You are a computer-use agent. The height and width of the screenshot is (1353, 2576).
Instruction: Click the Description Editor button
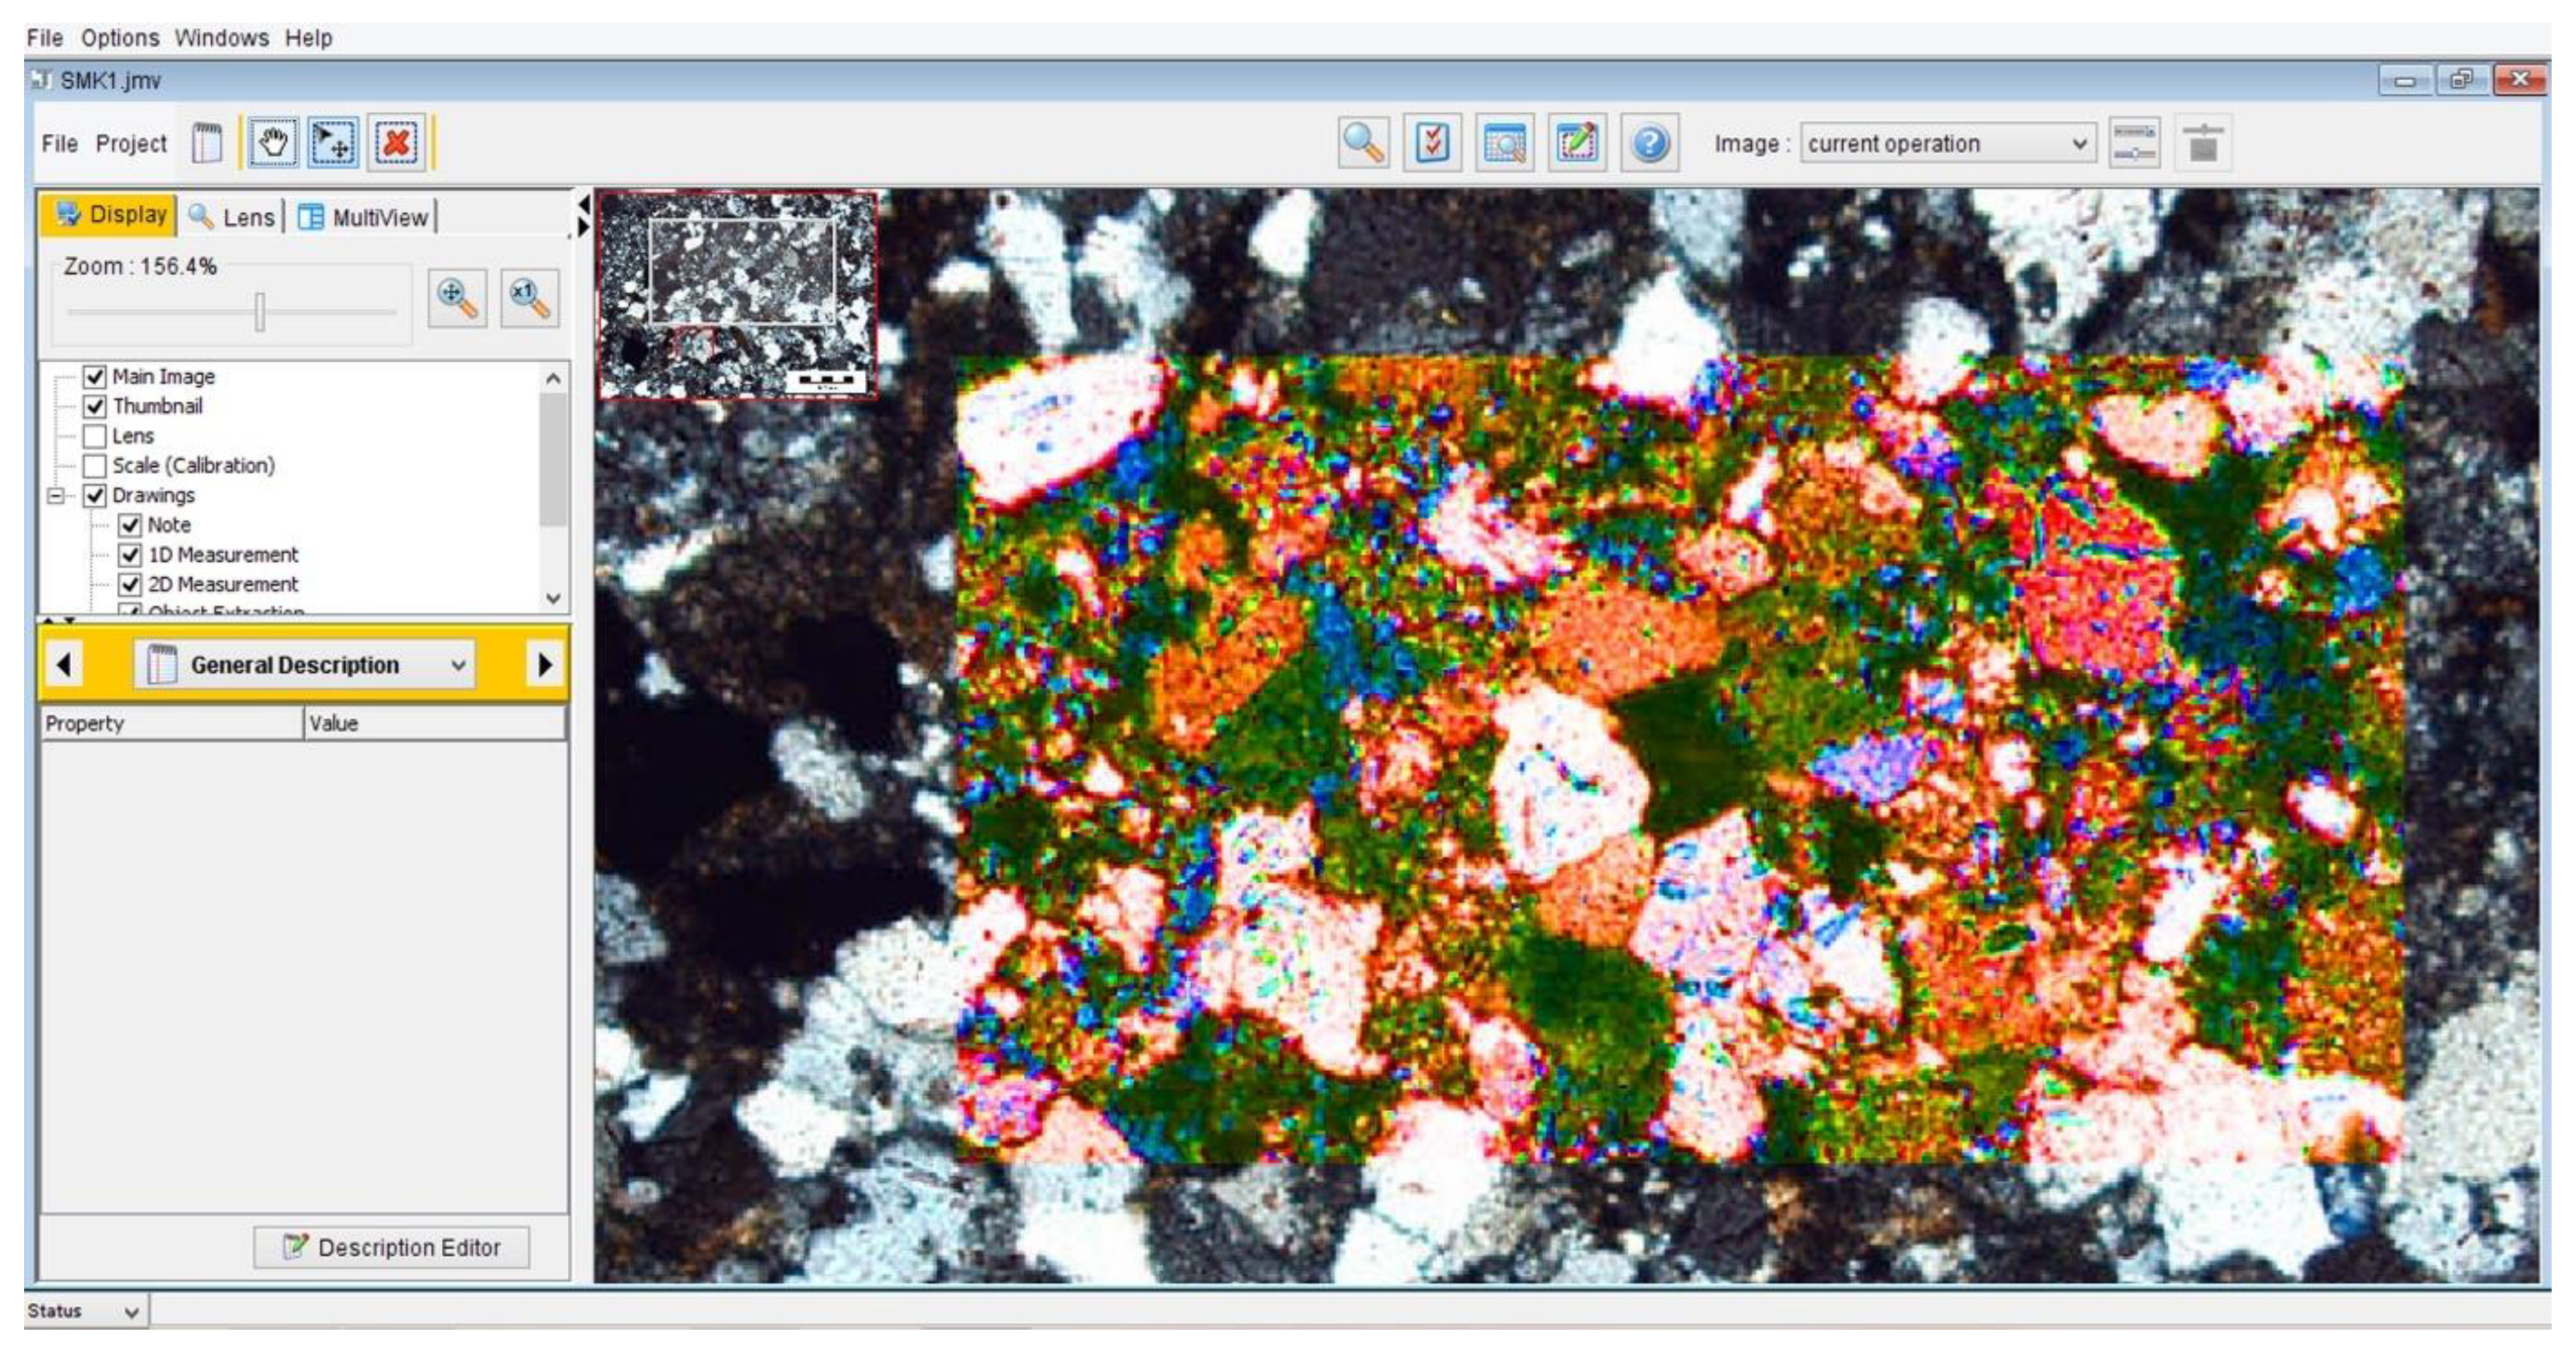click(x=391, y=1247)
